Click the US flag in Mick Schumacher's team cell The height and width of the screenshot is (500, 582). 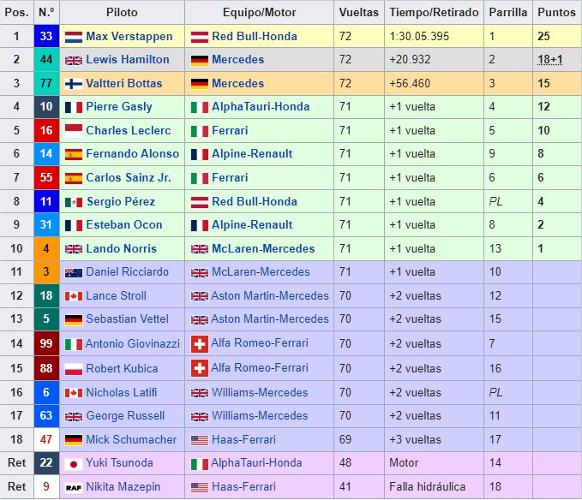point(200,440)
